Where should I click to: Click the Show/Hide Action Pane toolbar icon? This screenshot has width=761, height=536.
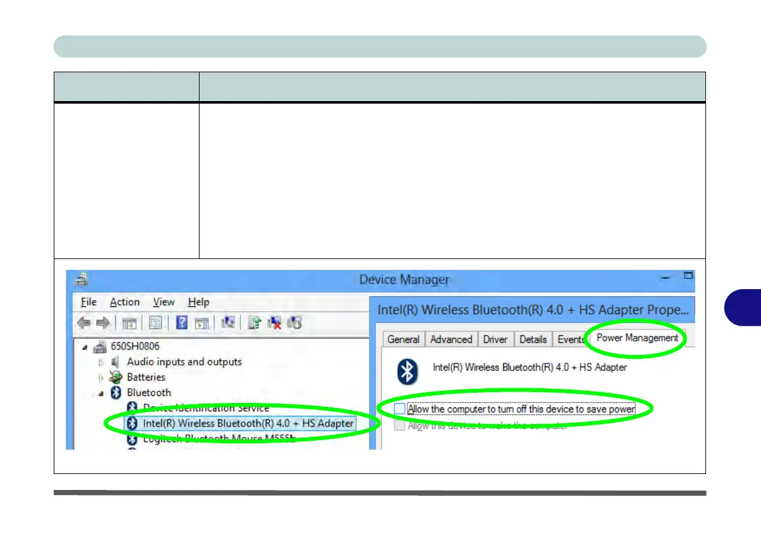(x=202, y=323)
